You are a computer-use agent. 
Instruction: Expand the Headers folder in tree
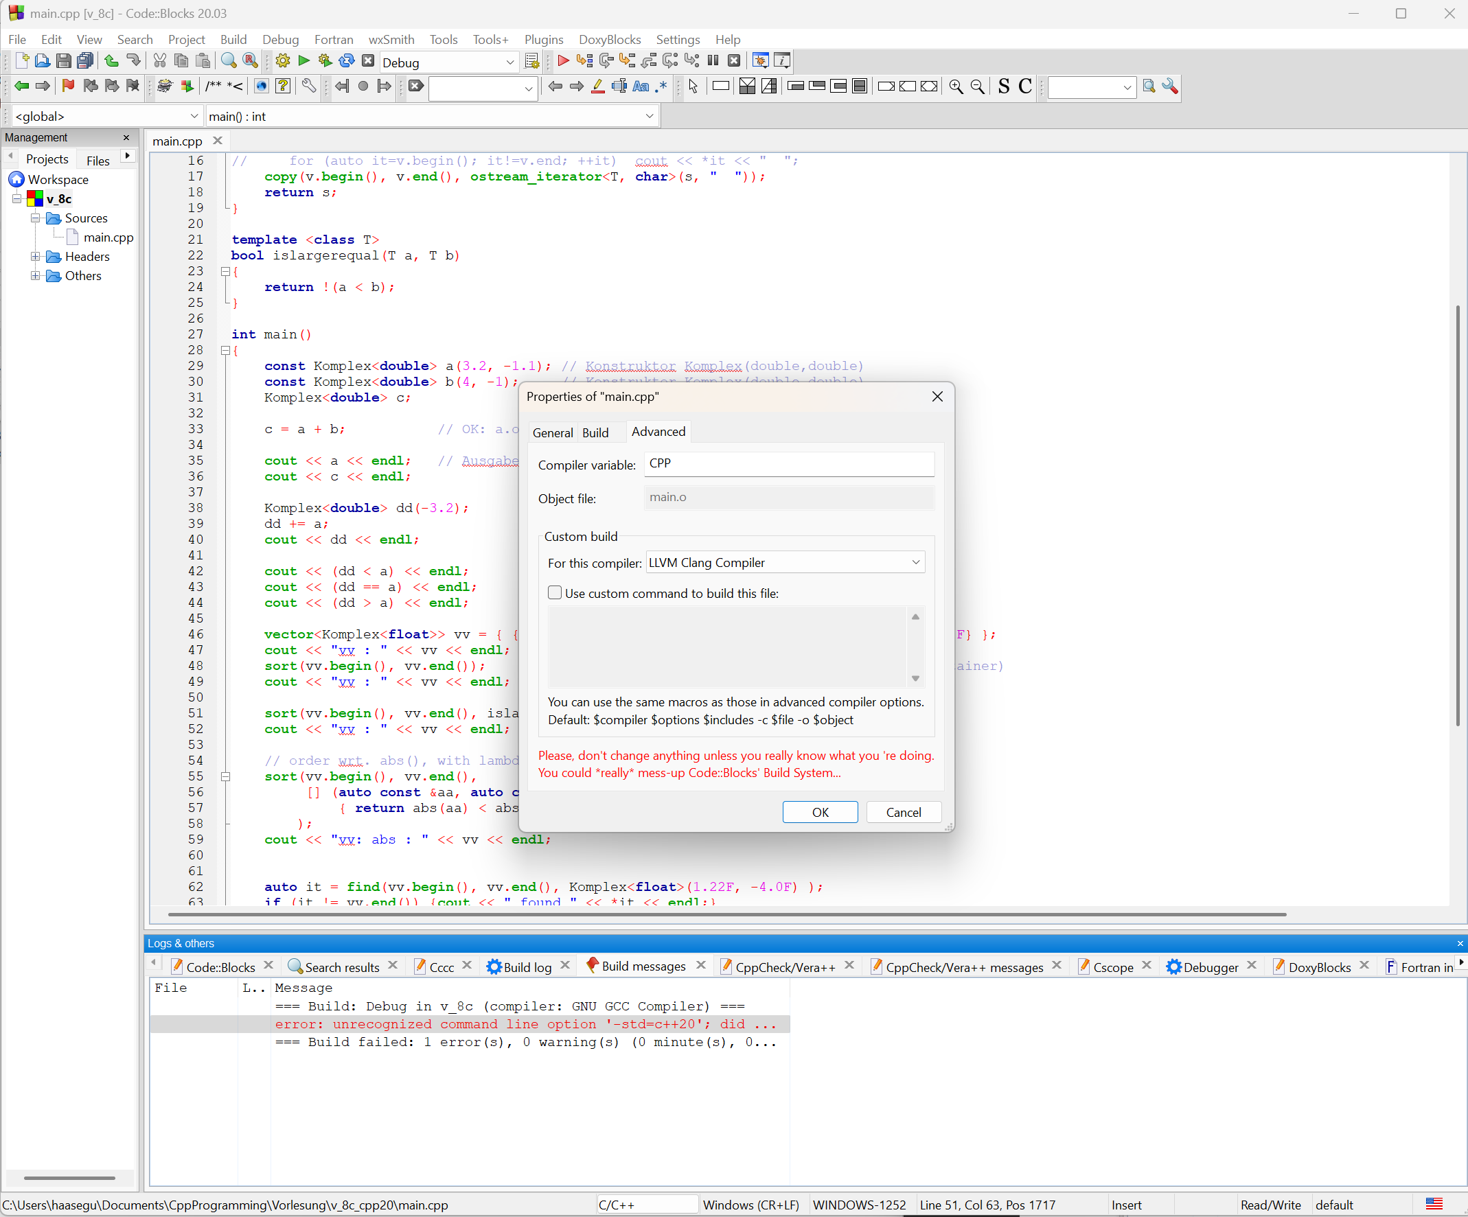click(x=35, y=257)
